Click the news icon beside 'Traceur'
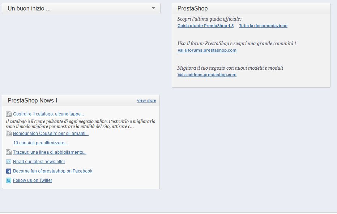This screenshot has width=337, height=214. [9, 152]
